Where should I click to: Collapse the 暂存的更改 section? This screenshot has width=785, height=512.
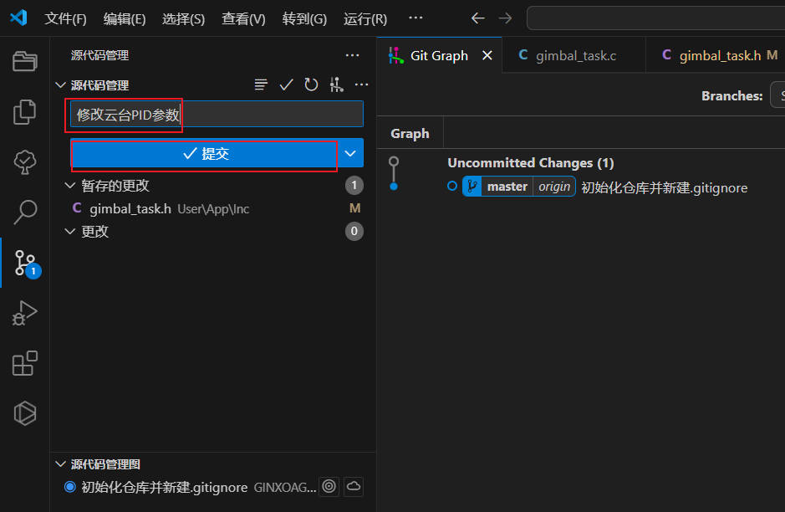(70, 186)
